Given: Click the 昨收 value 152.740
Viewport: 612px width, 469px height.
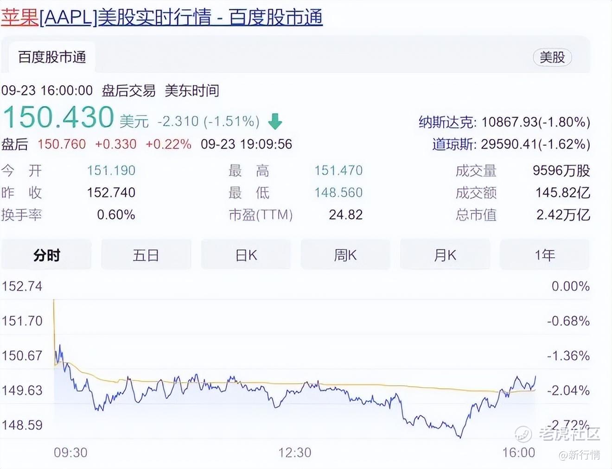Looking at the screenshot, I should coord(111,192).
